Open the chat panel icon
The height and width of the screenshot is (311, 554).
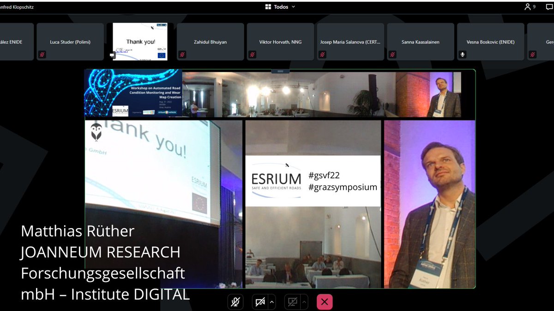(548, 7)
